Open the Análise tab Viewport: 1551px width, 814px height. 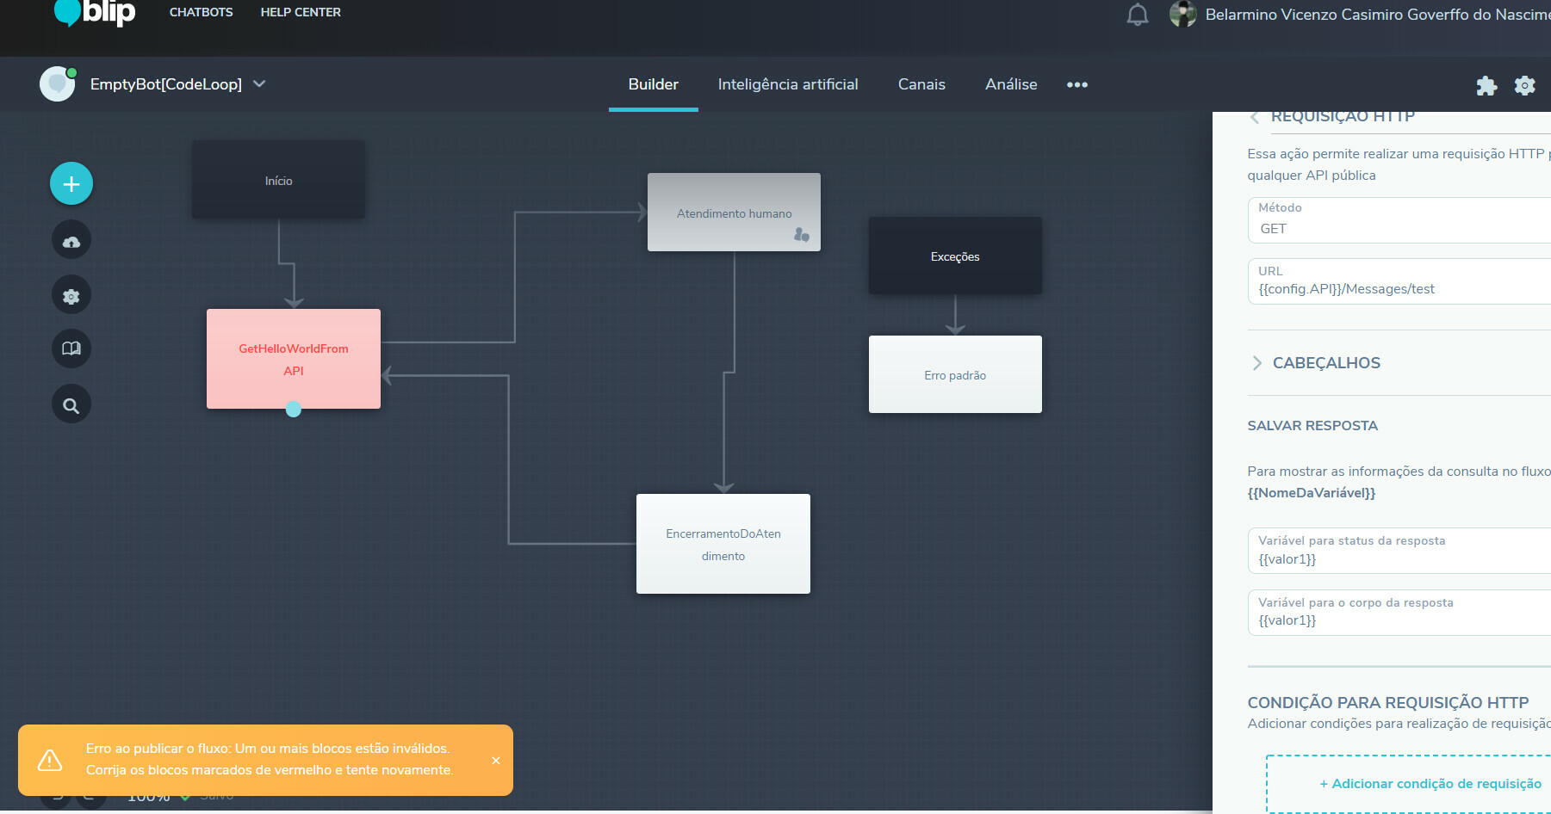pos(1011,84)
